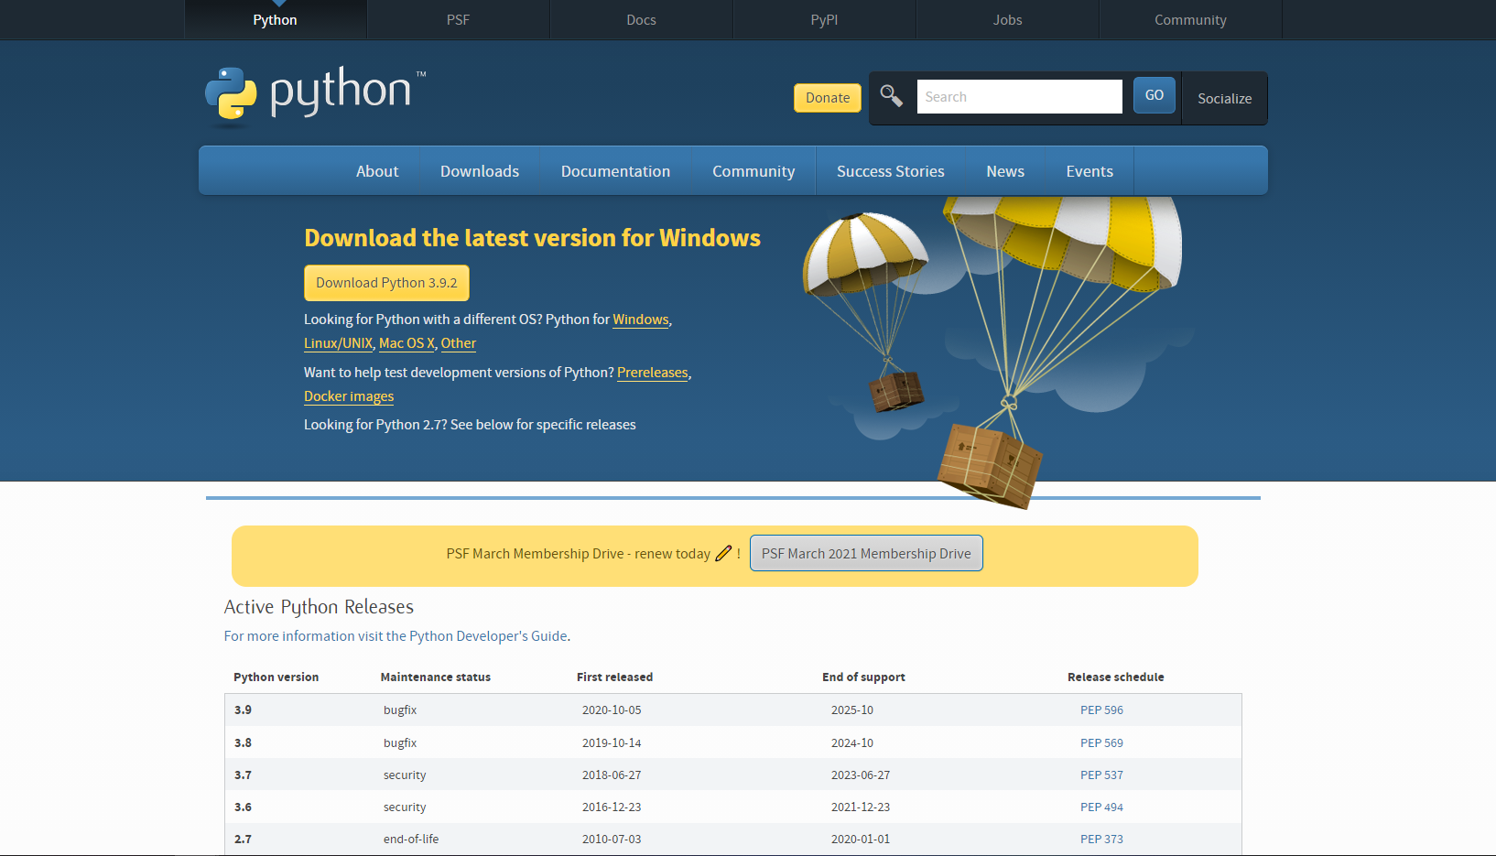Click the 2021-12-23 end of support cell

tap(861, 807)
